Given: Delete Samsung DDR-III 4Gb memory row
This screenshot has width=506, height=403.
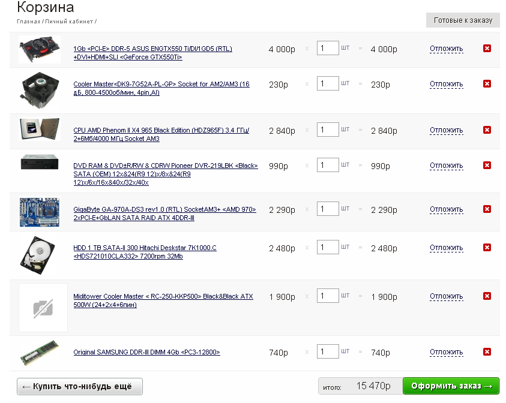Looking at the screenshot, I should click(x=487, y=352).
